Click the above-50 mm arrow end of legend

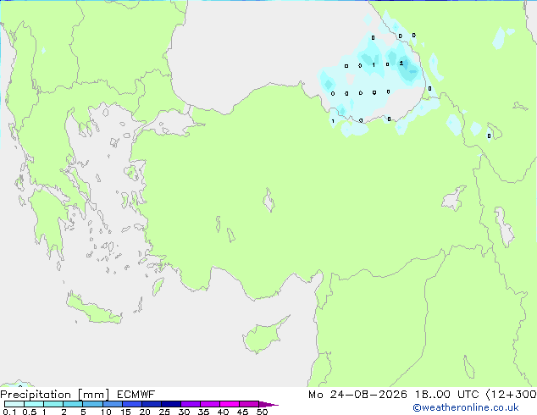268,404
